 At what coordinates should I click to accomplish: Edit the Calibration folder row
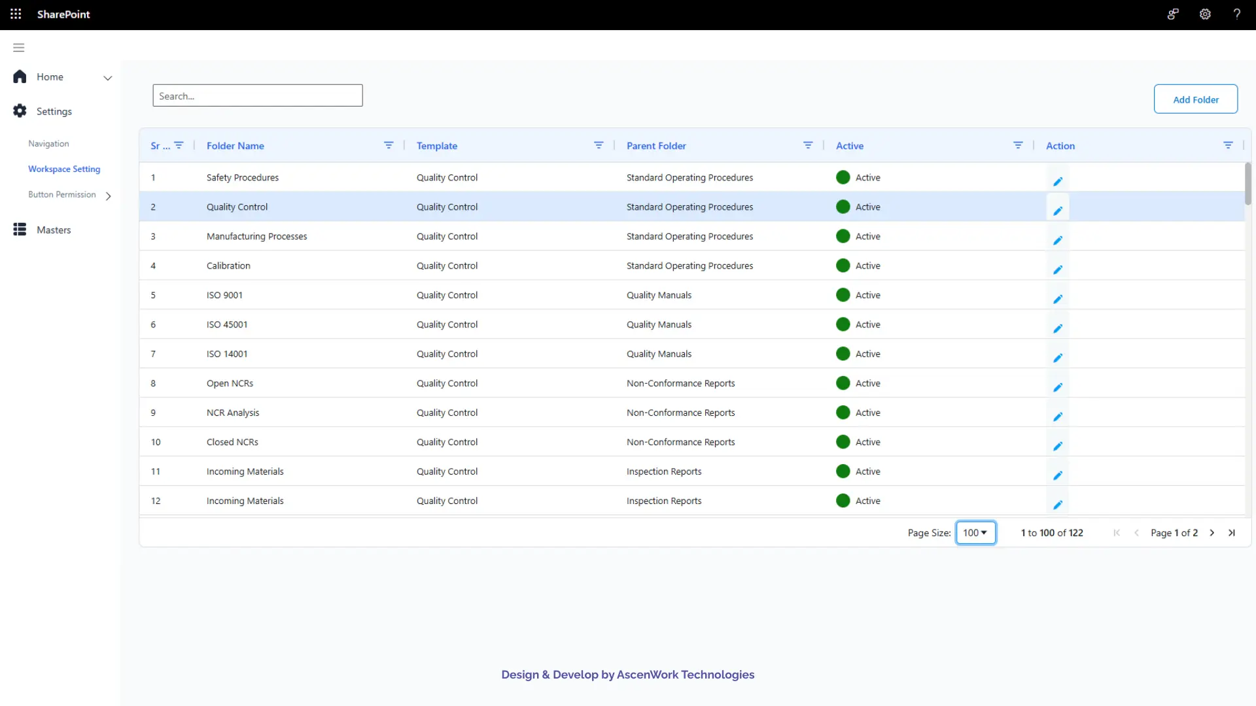(x=1058, y=269)
